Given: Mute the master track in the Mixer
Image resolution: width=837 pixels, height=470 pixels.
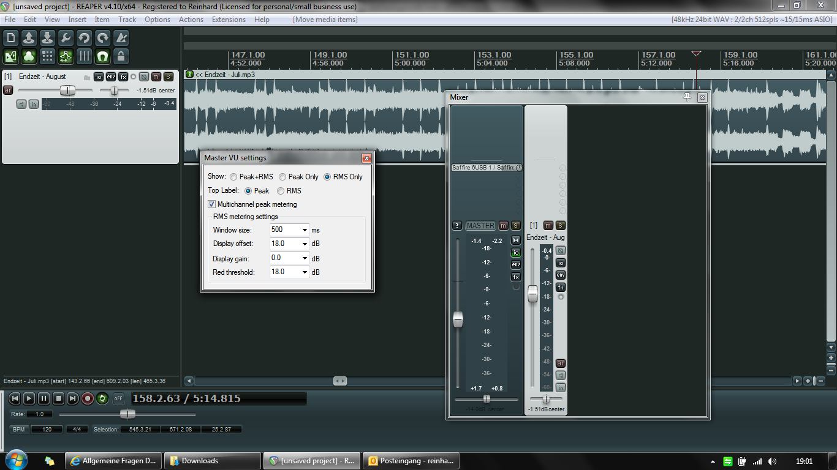Looking at the screenshot, I should click(x=504, y=226).
